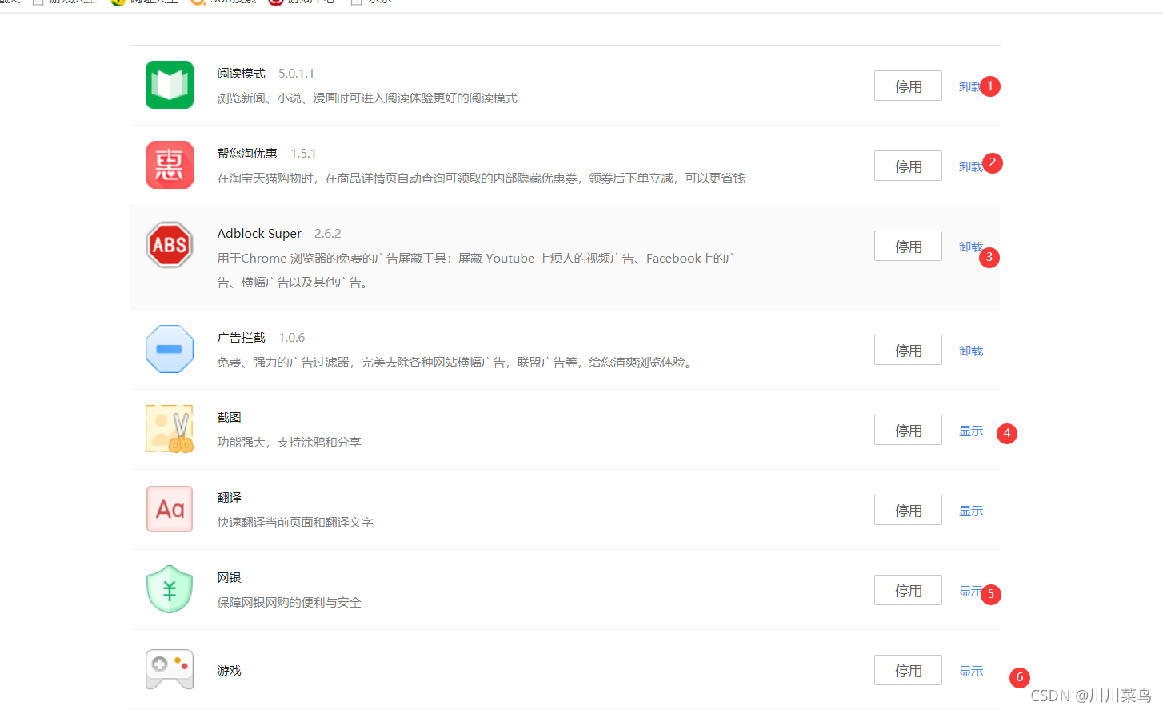The height and width of the screenshot is (710, 1163).
Task: Show 网银 via its 显示 link
Action: tap(970, 591)
